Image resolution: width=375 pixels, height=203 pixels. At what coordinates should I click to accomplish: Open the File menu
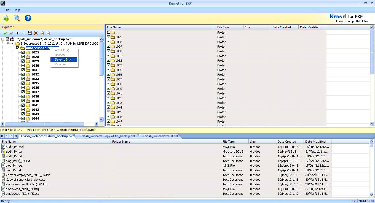click(x=7, y=10)
